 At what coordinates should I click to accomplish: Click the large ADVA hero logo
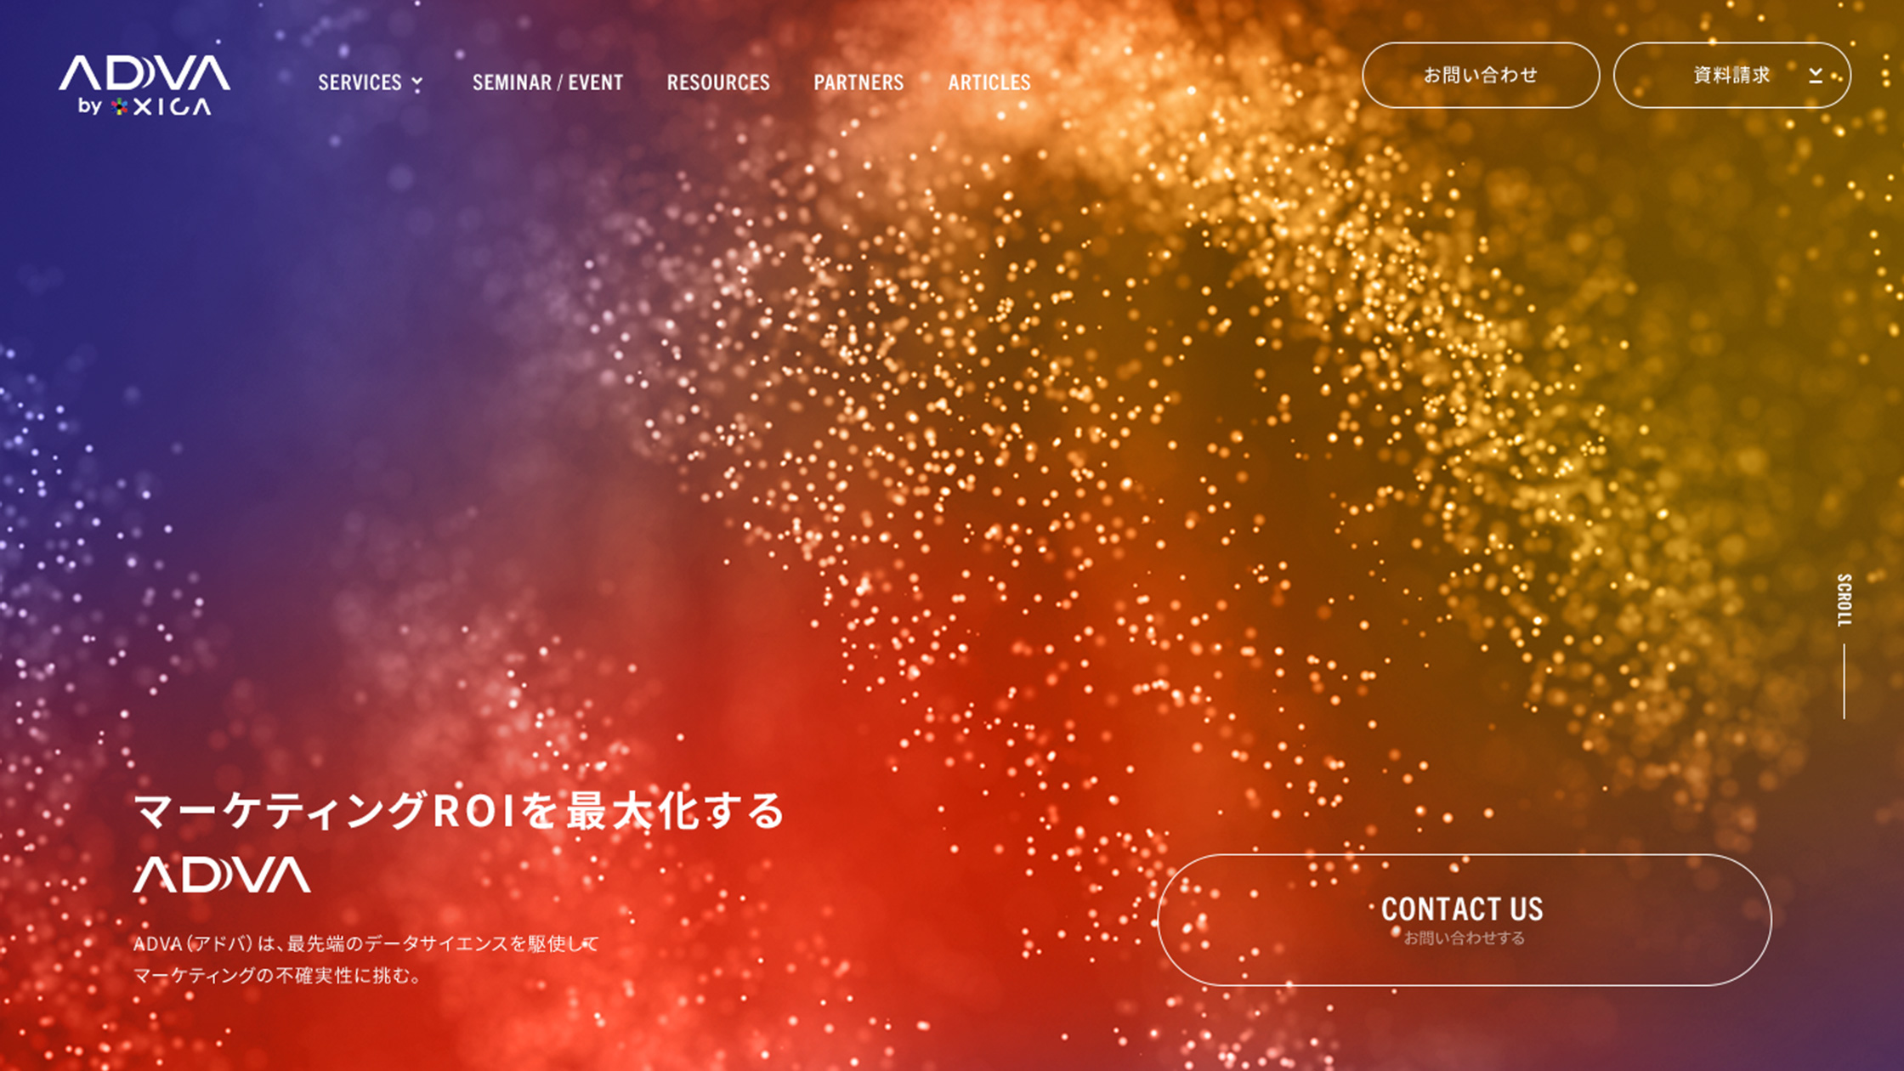click(222, 875)
